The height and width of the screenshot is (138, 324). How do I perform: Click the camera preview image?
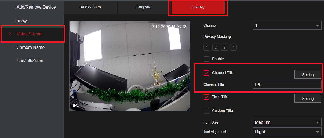point(130,66)
